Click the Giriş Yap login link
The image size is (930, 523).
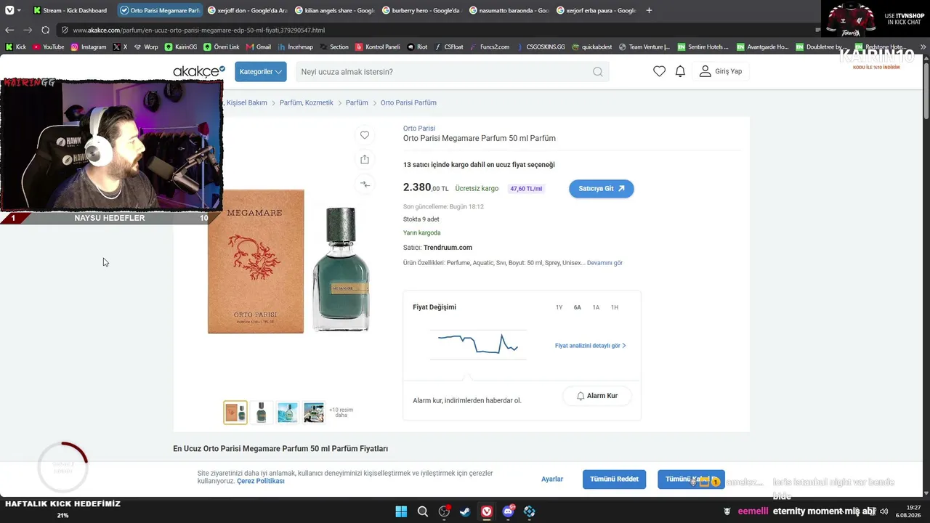(721, 71)
